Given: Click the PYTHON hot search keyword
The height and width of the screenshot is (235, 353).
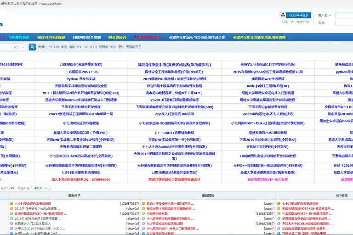Looking at the screenshot, I should 53,47.
